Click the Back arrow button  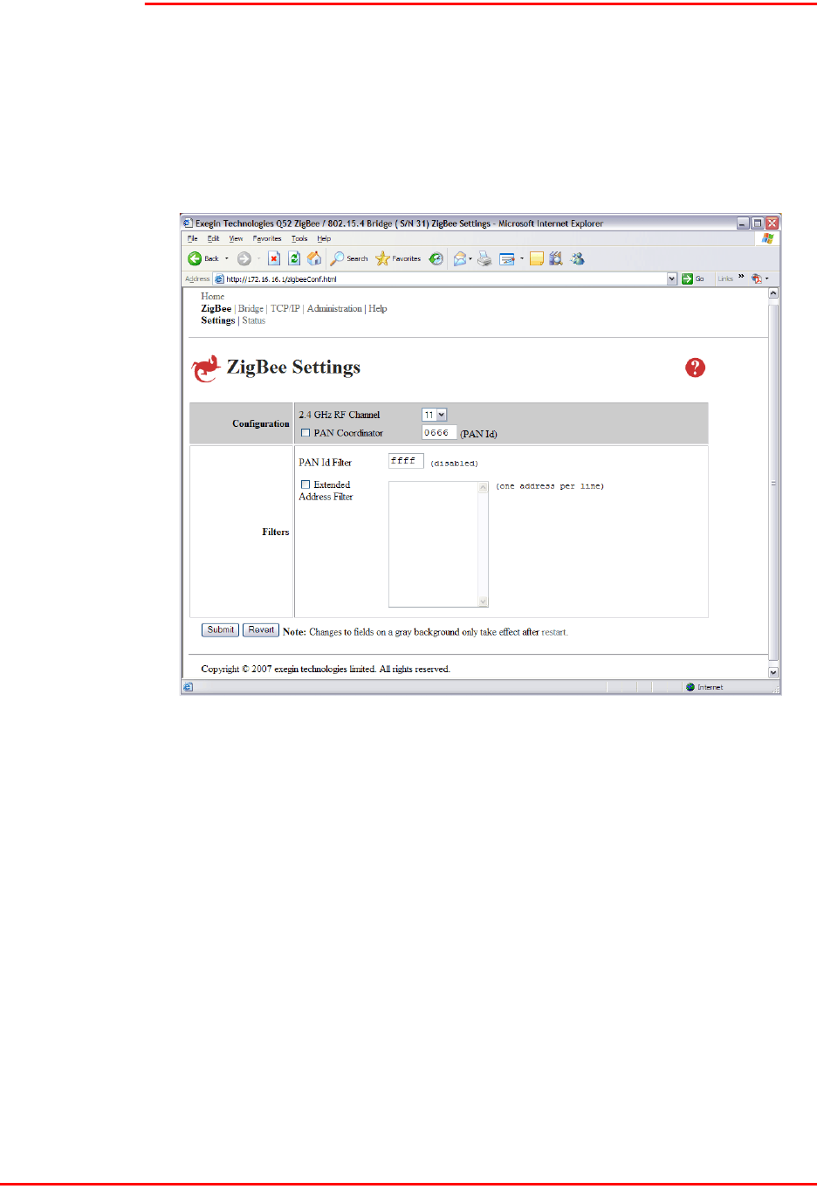(195, 258)
